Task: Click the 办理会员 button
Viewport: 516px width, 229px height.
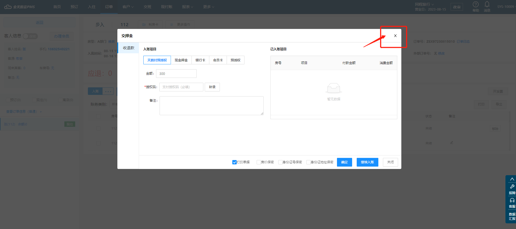Action: pos(62,36)
